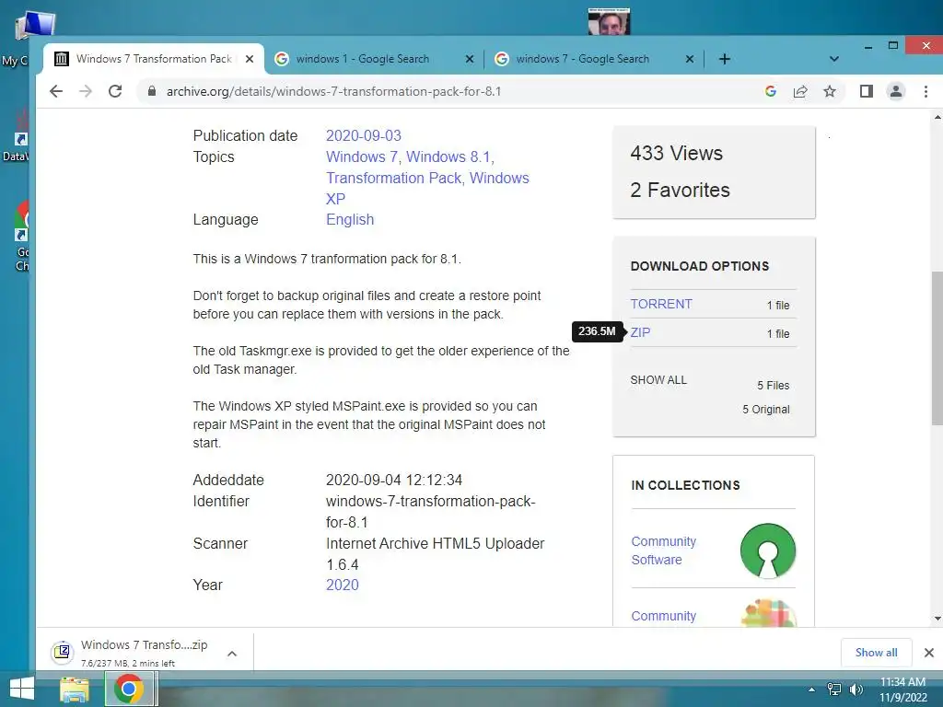Open the volume speaker tray icon
Image resolution: width=943 pixels, height=707 pixels.
(x=856, y=690)
